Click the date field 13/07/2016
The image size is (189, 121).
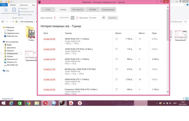64,18
